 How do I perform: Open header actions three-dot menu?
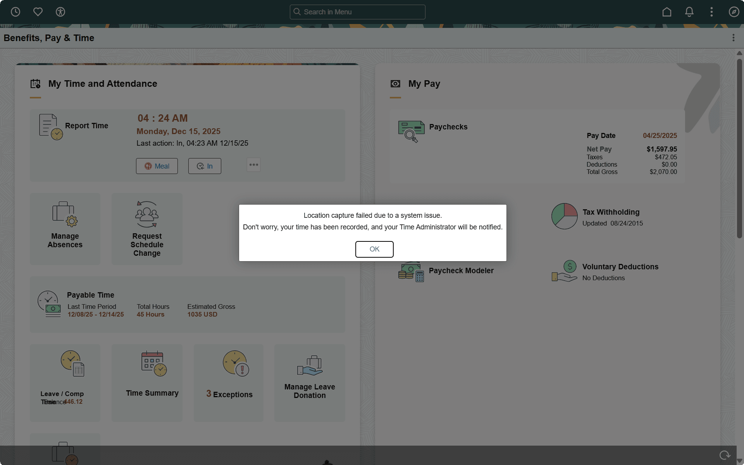[x=711, y=12]
